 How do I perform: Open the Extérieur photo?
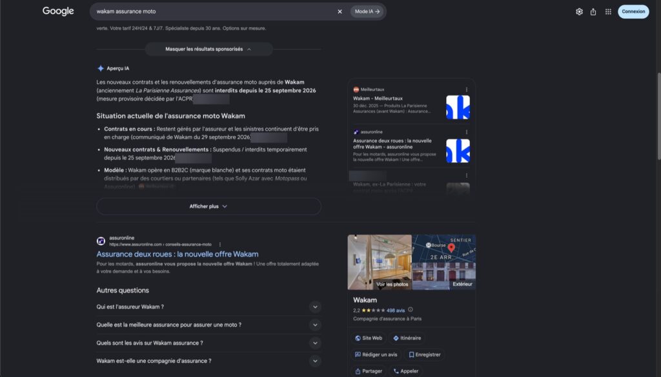pyautogui.click(x=444, y=276)
